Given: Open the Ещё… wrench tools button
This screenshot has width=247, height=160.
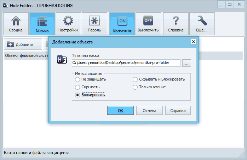Looking at the screenshot, I should pyautogui.click(x=202, y=24).
